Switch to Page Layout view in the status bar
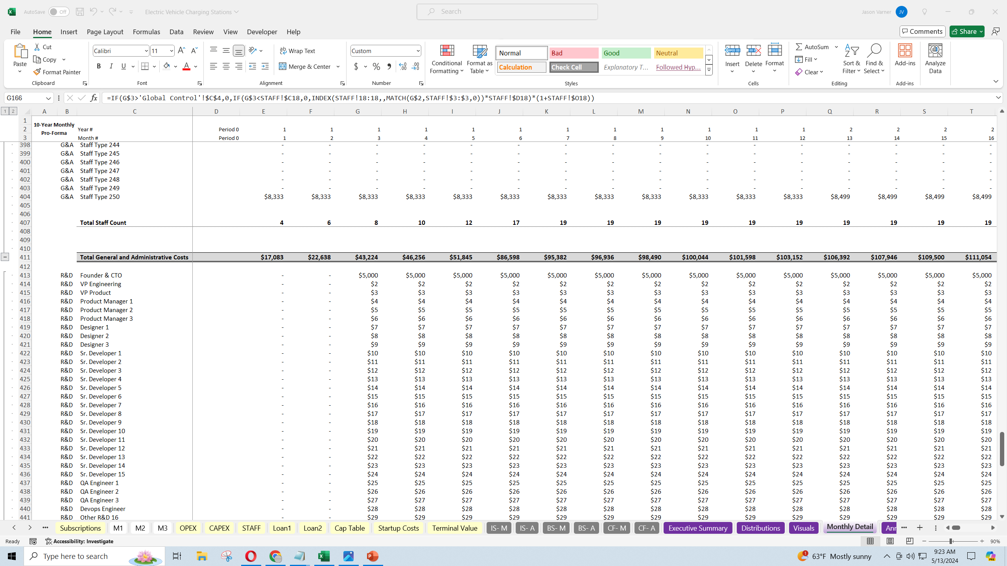 tap(890, 541)
